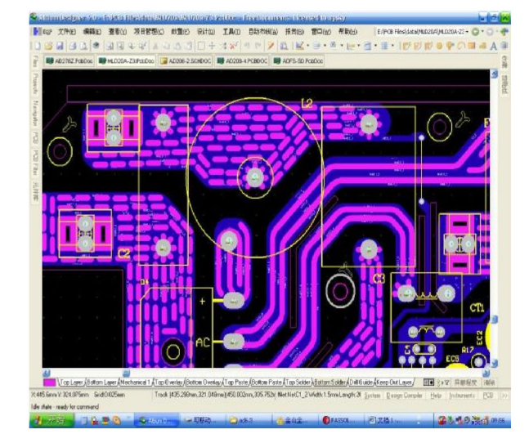Viewport: 529px width, 434px height.
Task: Switch to the AD208-2.SCHDOC document tab
Action: (x=186, y=60)
